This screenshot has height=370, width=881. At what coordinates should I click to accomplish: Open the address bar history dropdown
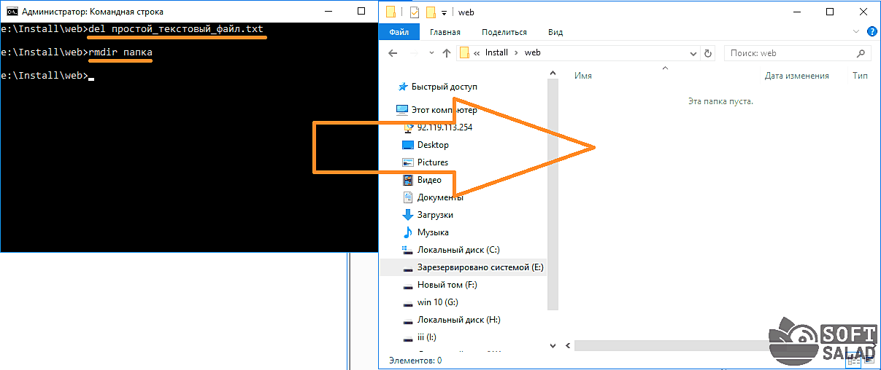click(693, 53)
